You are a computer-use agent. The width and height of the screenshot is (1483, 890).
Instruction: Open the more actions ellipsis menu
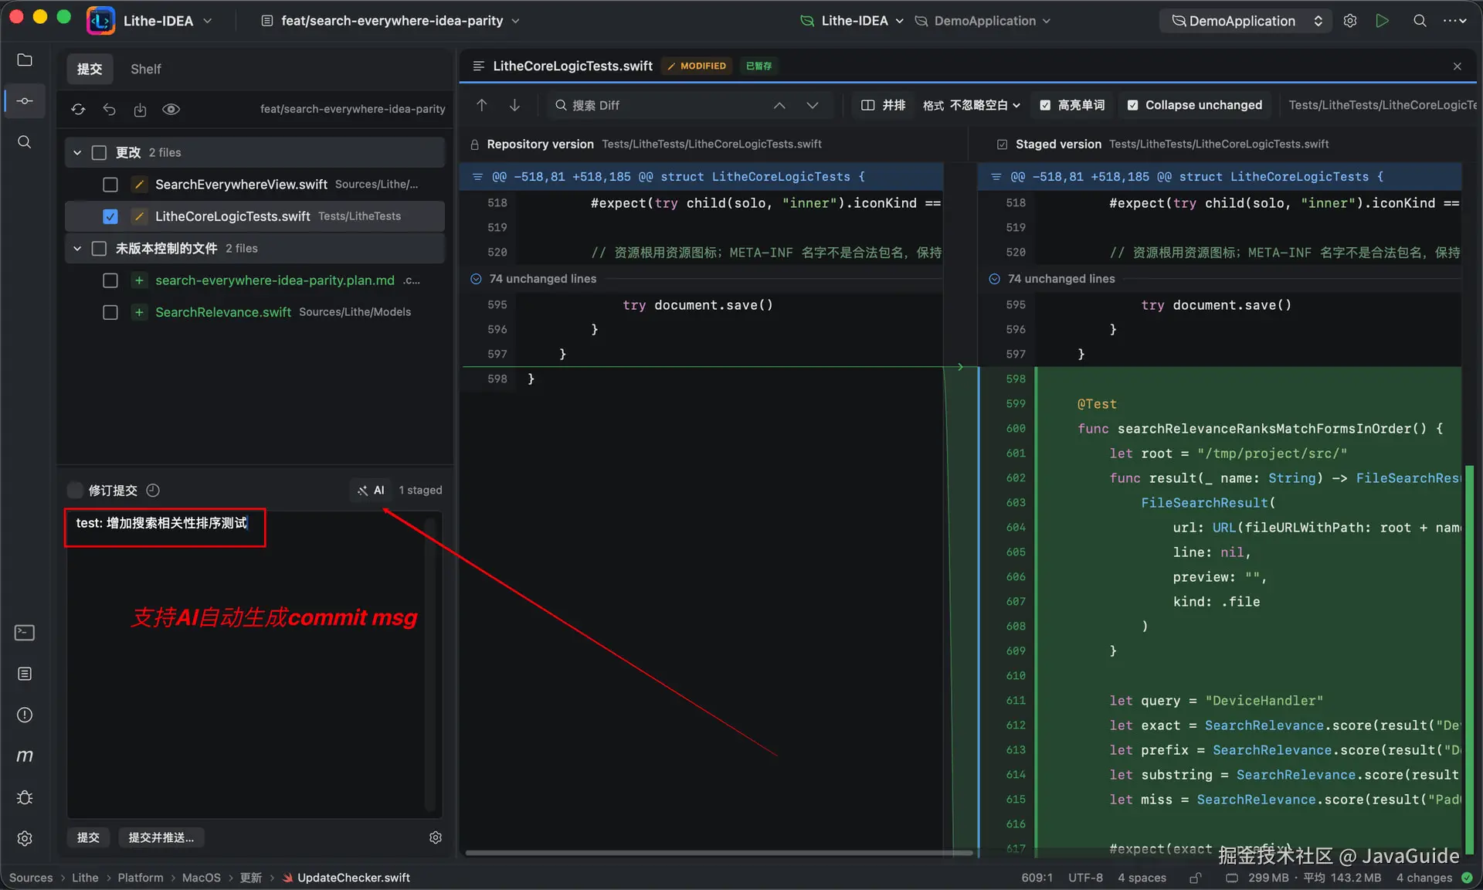1454,21
